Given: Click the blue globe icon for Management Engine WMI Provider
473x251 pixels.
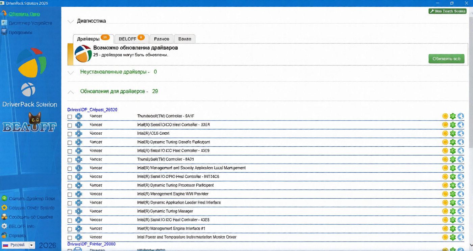Looking at the screenshot, I should tap(460, 194).
